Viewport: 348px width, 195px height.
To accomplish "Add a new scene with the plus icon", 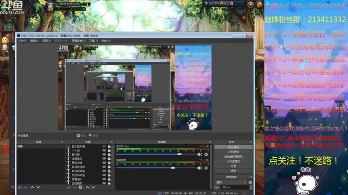I will (x=20, y=187).
